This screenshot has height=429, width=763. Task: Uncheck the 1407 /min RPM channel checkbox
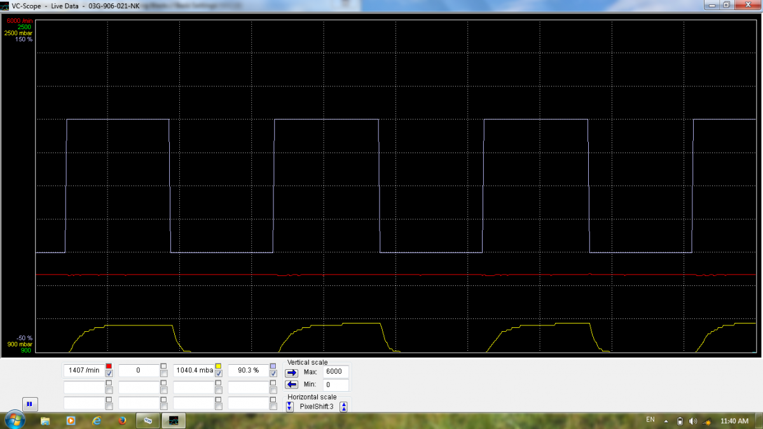tap(109, 374)
